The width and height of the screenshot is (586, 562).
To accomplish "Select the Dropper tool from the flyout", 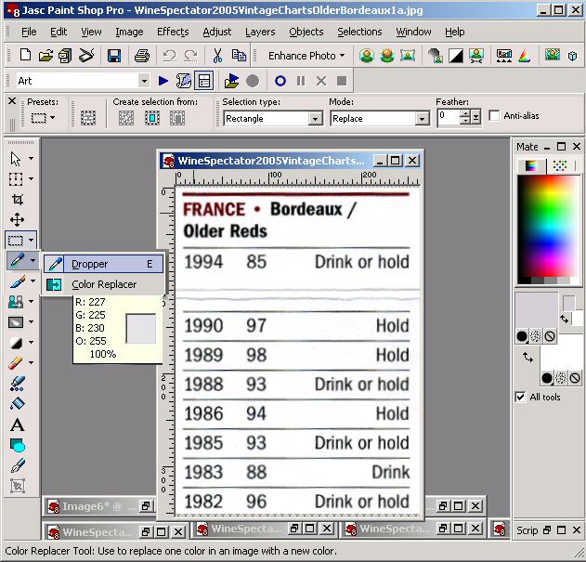I will [90, 264].
